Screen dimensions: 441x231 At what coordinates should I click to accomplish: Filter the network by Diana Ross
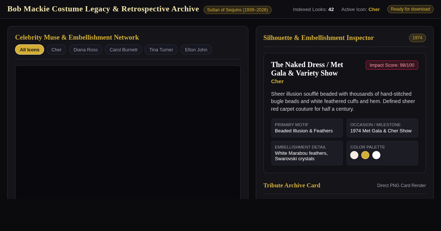(86, 49)
